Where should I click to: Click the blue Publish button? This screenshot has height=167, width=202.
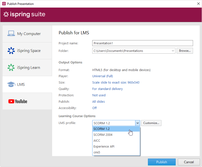click(x=162, y=162)
